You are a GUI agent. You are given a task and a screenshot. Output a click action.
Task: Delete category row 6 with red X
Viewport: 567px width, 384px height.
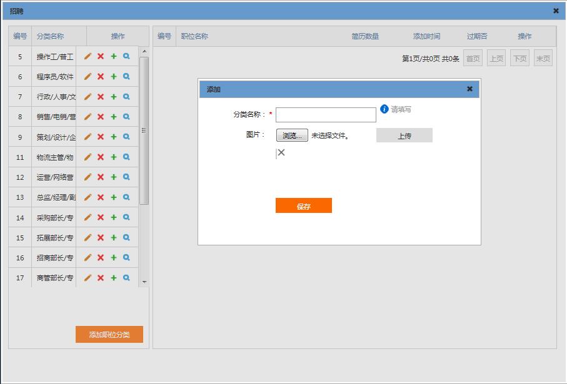tap(101, 77)
